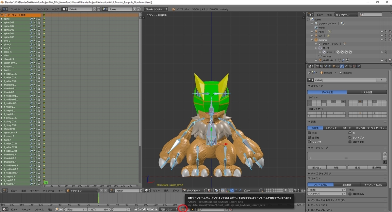Screen dimensions: 392x212
Task: Open the アクション dope sheet mode dropdown
Action: click(82, 190)
